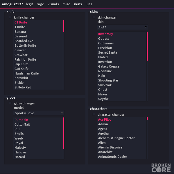Select the Halo skin
This screenshot has width=174, height=174.
(x=122, y=76)
